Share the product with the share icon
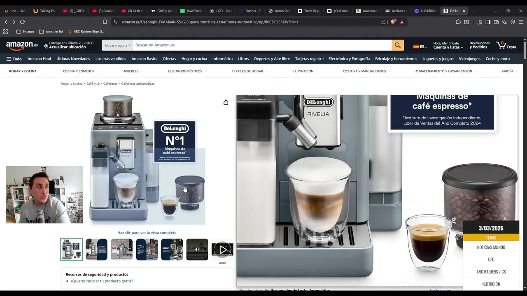Image resolution: width=527 pixels, height=296 pixels. point(226,102)
